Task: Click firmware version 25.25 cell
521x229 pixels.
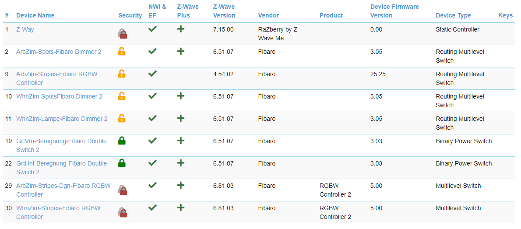Action: pos(378,74)
